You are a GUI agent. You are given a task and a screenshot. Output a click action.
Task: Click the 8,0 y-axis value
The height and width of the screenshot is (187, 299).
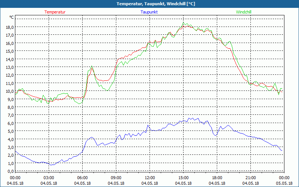11,107
